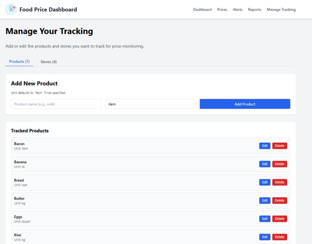Open the Alerts nav item

(238, 9)
